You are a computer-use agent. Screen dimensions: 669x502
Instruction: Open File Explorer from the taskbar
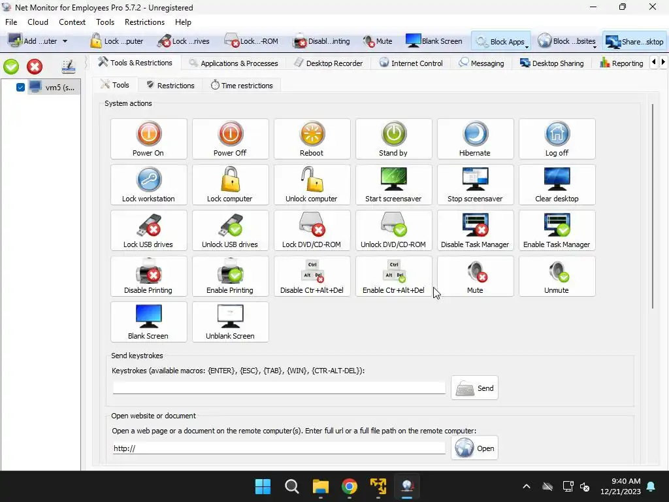click(x=321, y=486)
